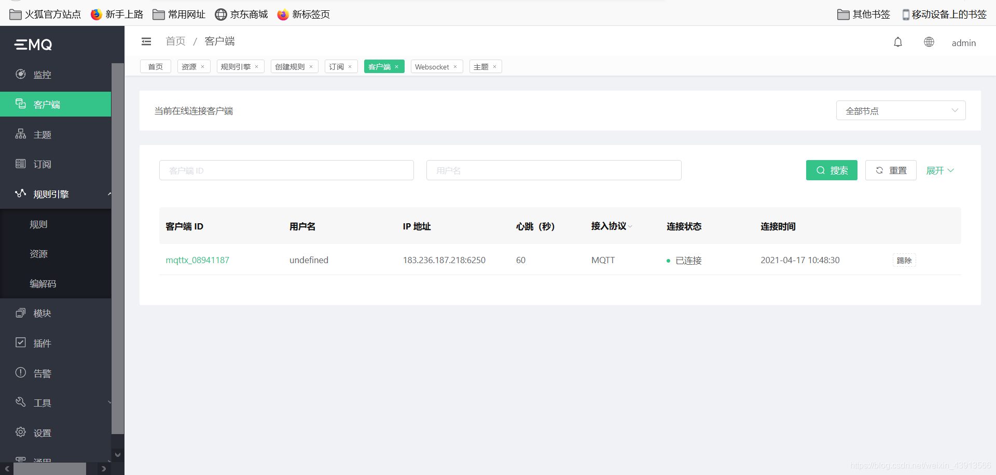This screenshot has height=475, width=996.
Task: Open client details via mqttx_08941187 link
Action: (x=197, y=260)
